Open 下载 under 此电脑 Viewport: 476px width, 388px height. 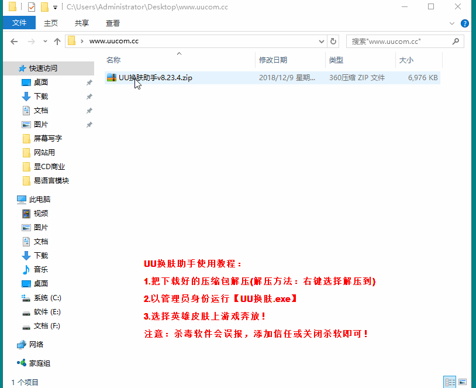pyautogui.click(x=41, y=256)
